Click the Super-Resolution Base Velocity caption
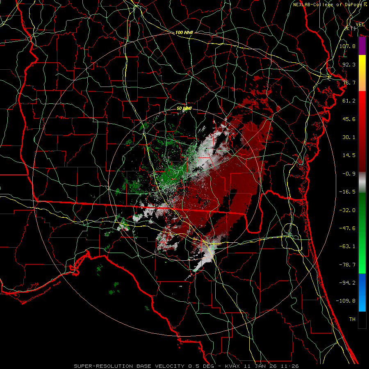 187,366
